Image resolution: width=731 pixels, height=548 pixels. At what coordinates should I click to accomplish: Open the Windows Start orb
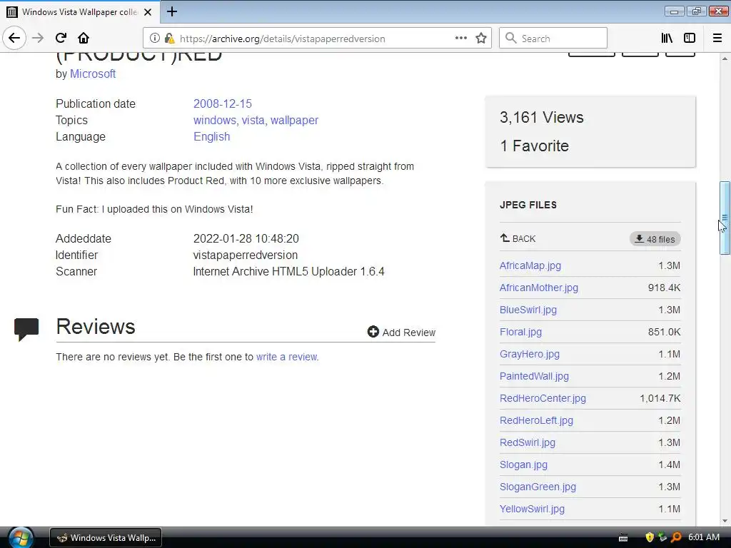[x=21, y=538]
